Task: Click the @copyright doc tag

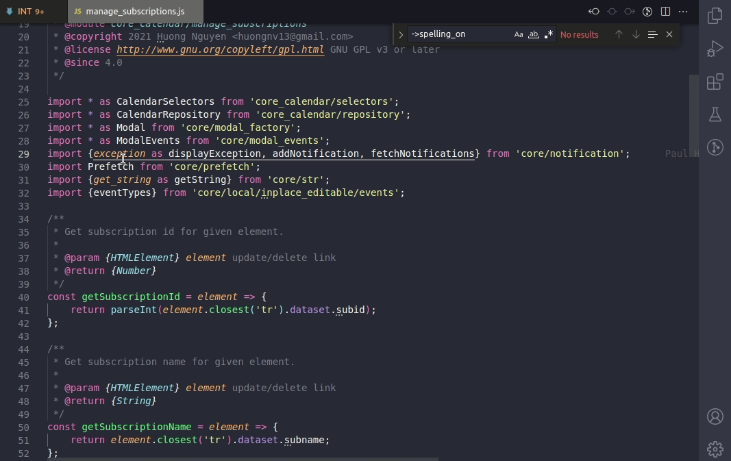Action: click(x=93, y=36)
